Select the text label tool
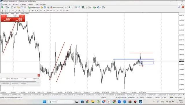 (x=29, y=11)
